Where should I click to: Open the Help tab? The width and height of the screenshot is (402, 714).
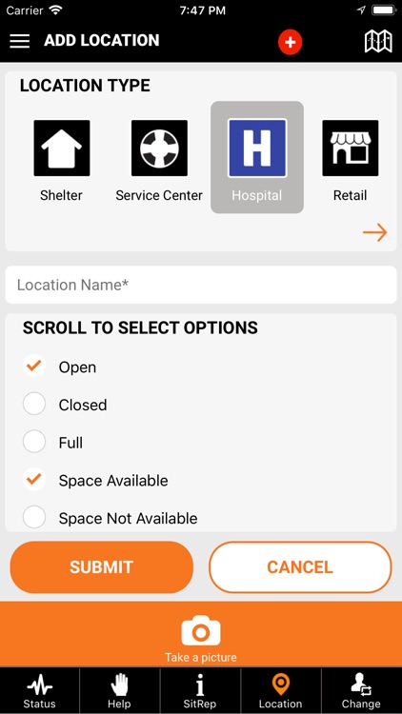click(x=119, y=691)
